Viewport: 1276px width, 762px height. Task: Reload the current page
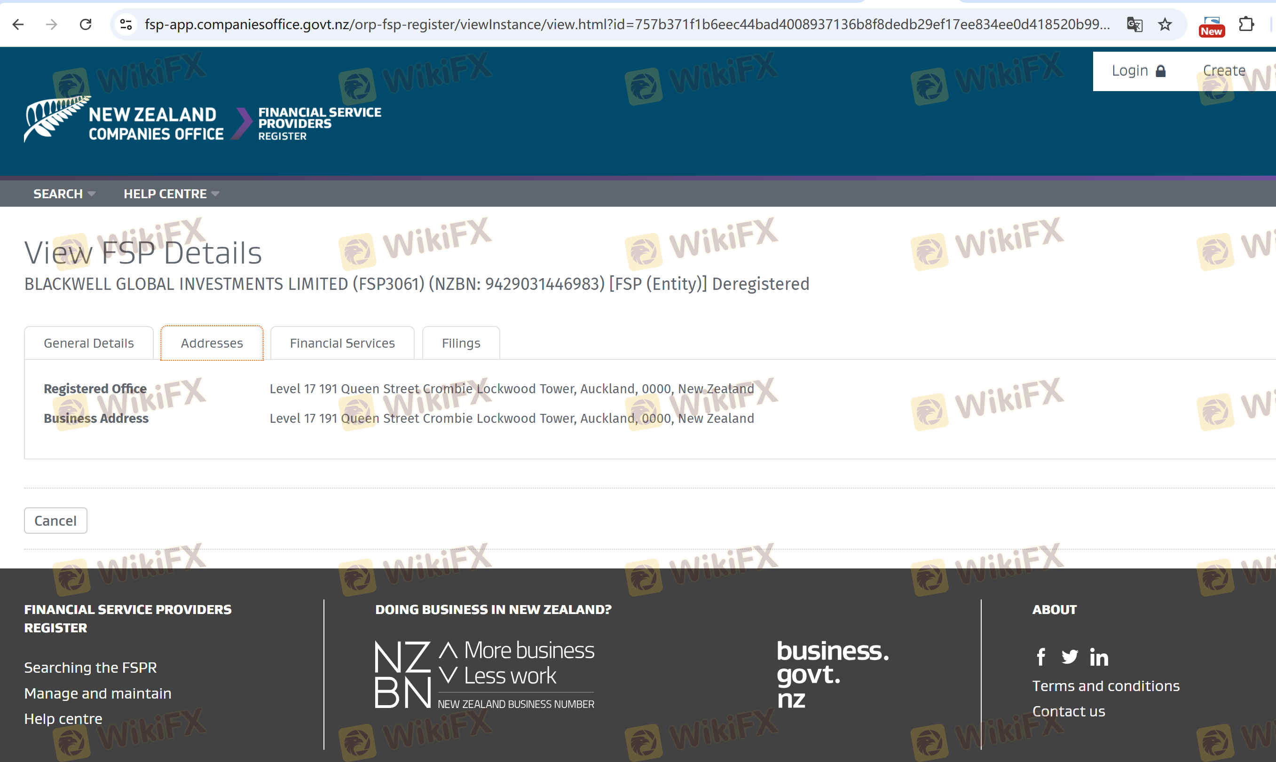(x=85, y=24)
